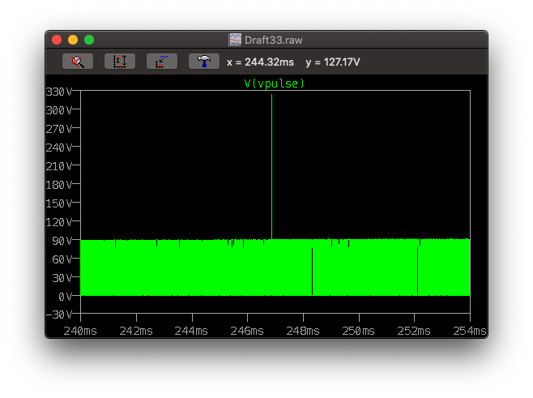Click the 240V vertical axis label
This screenshot has height=398, width=533.
pyautogui.click(x=59, y=148)
